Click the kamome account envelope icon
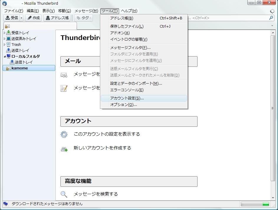 (8, 68)
